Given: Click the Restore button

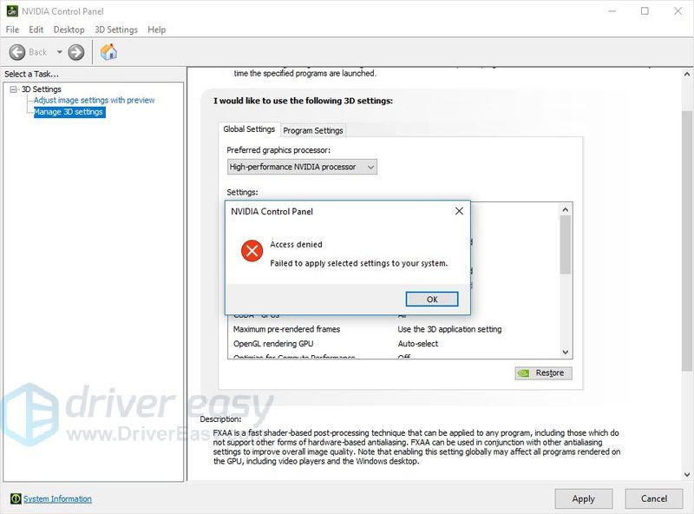Looking at the screenshot, I should click(x=544, y=373).
